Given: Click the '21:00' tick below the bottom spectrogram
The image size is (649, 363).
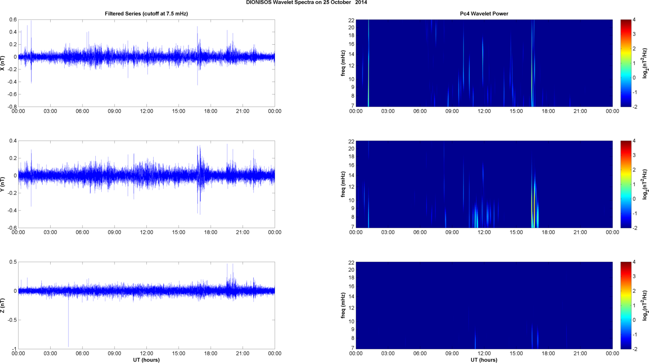Looking at the screenshot, I should click(x=580, y=354).
